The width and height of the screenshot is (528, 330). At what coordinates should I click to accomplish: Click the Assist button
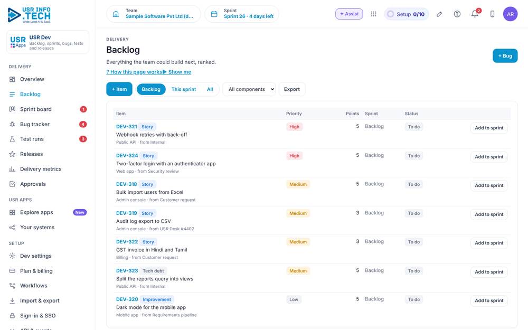[349, 14]
